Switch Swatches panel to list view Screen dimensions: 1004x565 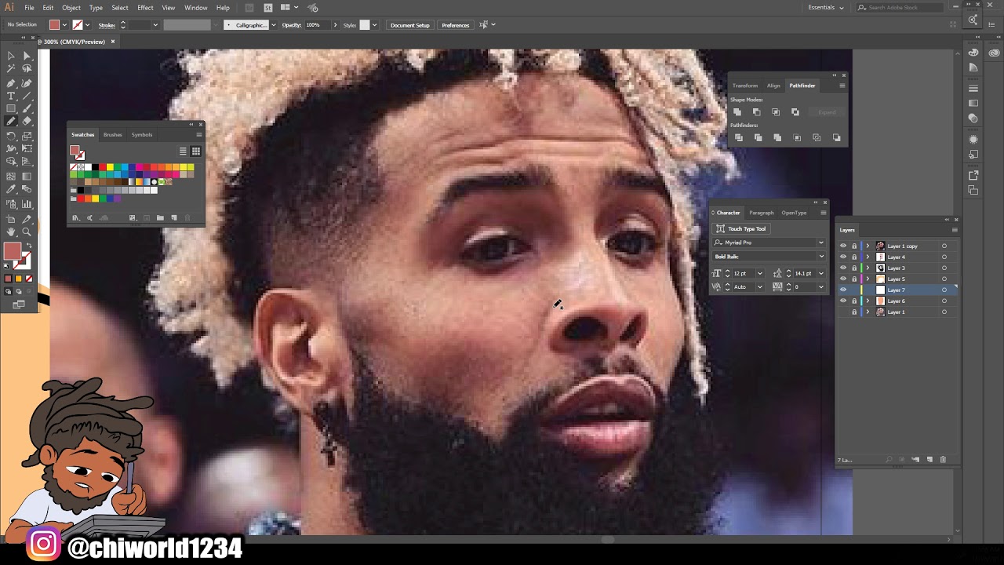click(183, 151)
